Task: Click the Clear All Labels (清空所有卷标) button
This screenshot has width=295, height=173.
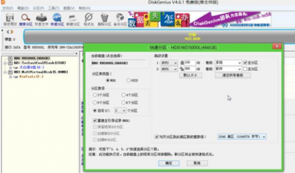Action: (233, 76)
